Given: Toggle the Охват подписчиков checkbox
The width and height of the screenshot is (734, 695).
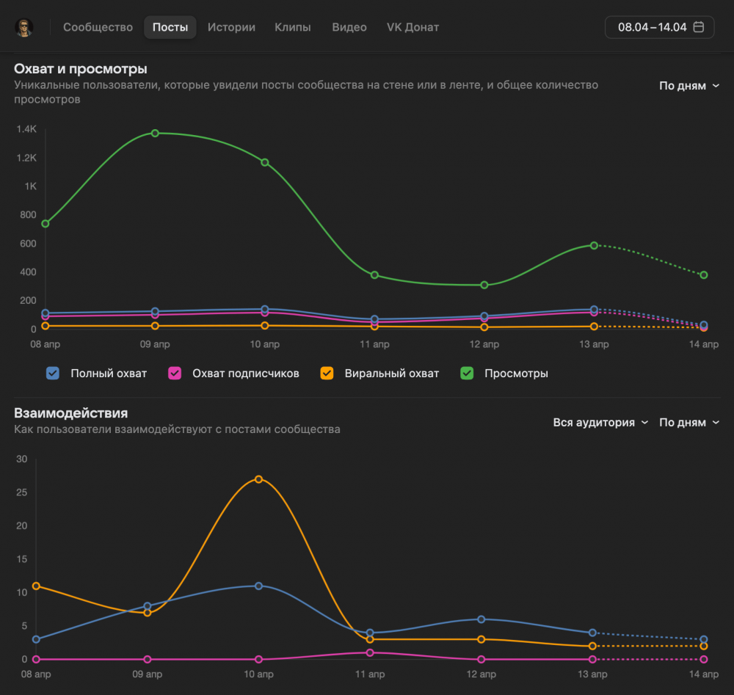Looking at the screenshot, I should click(x=175, y=373).
